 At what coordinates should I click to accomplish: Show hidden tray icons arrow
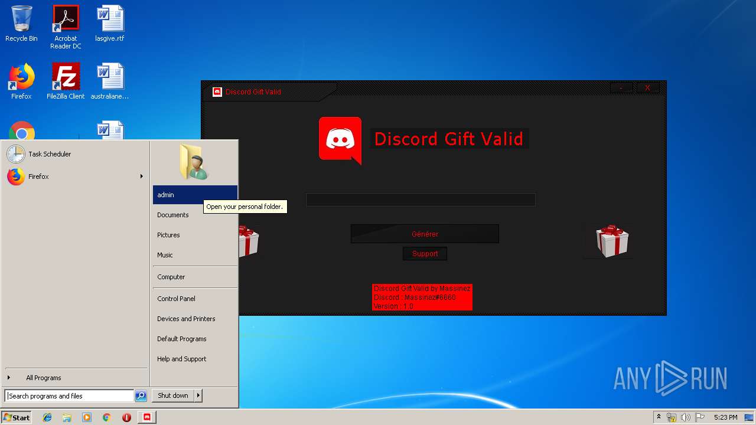pyautogui.click(x=659, y=417)
